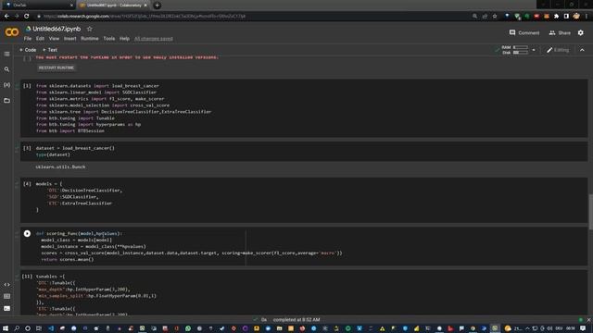Reload the browser page

tap(27, 17)
